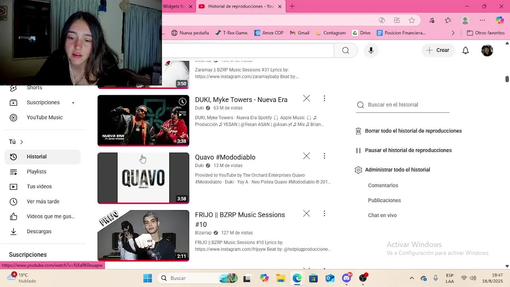Open more options for DUKI Nueva Era
This screenshot has width=510, height=287.
tap(324, 98)
